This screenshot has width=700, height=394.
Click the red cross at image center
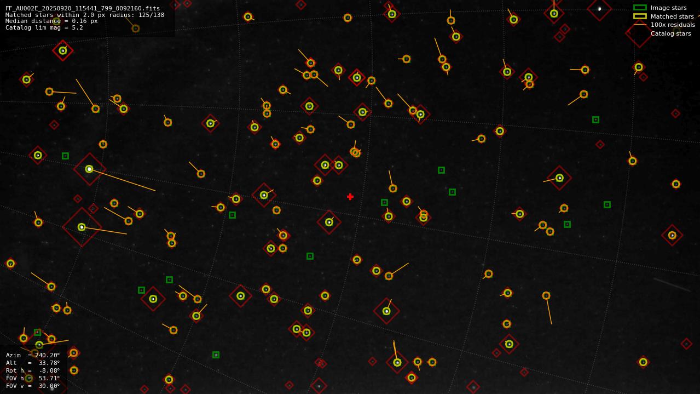[x=350, y=197]
